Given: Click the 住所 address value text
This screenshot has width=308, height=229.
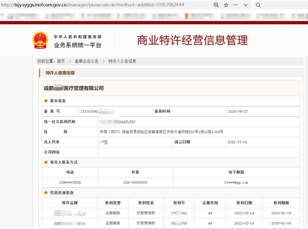Looking at the screenshot, I should (x=161, y=132).
